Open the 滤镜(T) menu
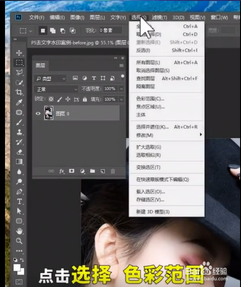241x287 pixels. click(x=159, y=17)
